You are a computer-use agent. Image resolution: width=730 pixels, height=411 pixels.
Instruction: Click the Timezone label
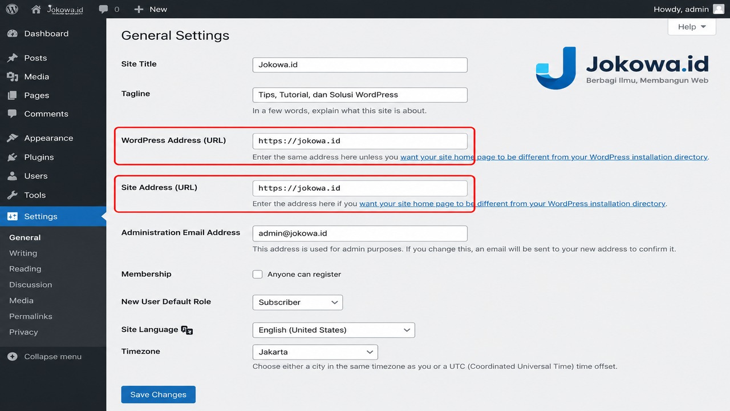[141, 351]
